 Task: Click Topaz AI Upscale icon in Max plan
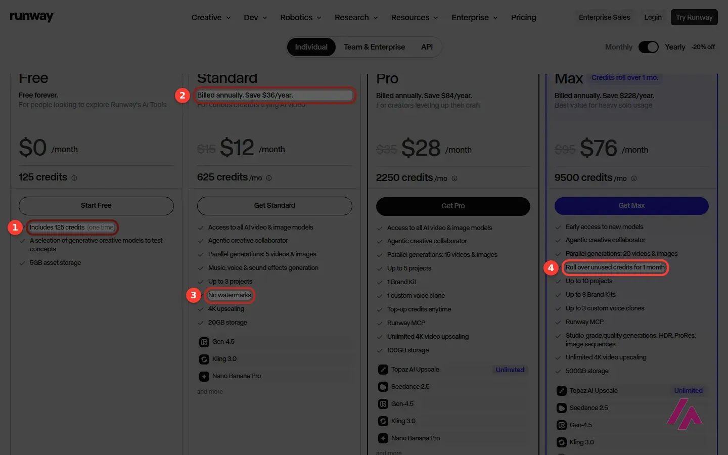[562, 391]
